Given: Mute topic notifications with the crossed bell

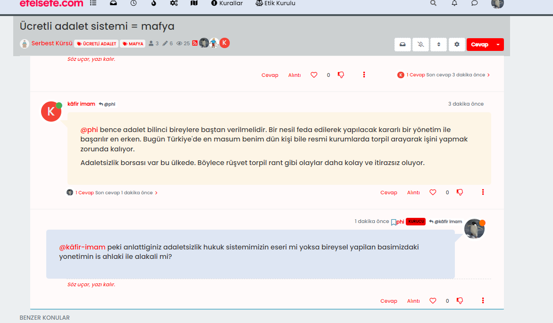Looking at the screenshot, I should pos(420,44).
